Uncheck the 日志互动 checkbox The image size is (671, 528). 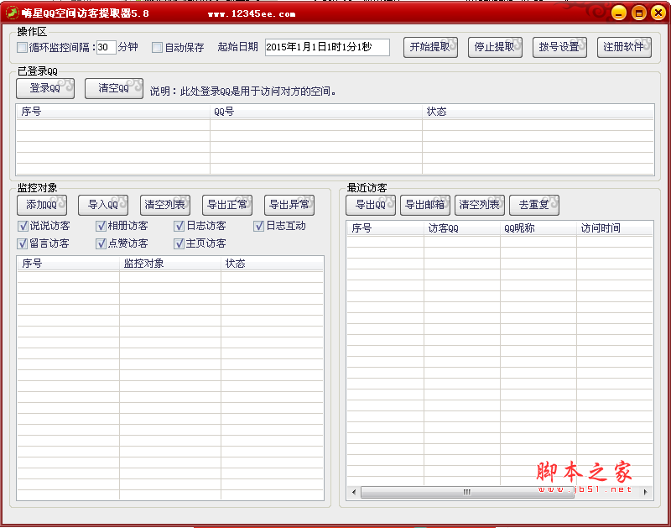(x=258, y=226)
